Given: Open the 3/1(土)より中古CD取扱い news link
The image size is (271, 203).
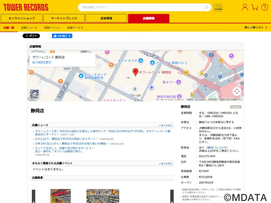Looking at the screenshot, I should pyautogui.click(x=66, y=139).
